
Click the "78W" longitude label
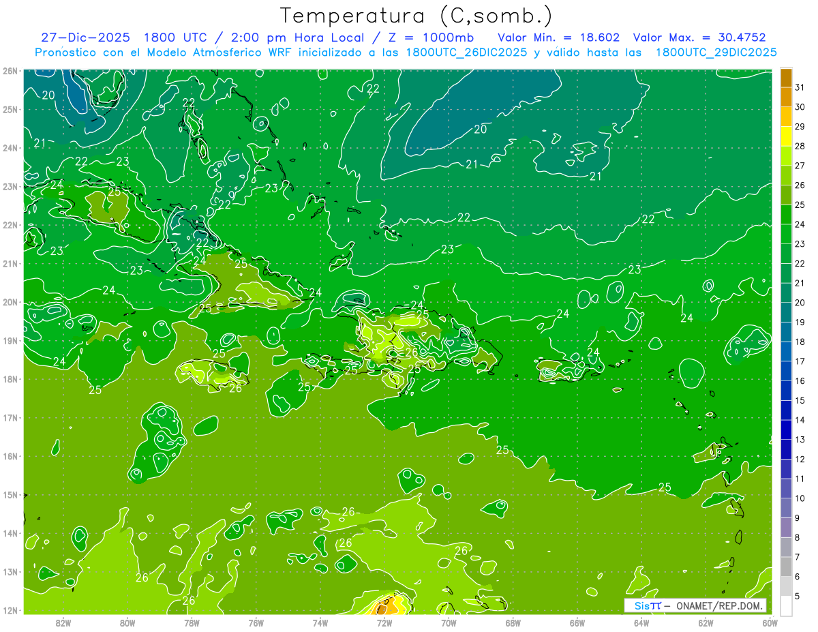pos(192,622)
